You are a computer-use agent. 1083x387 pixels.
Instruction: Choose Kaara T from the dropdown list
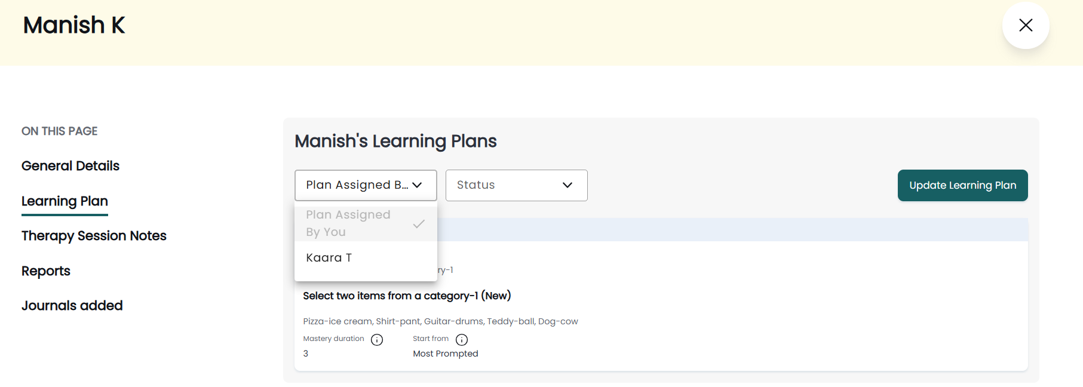click(329, 258)
